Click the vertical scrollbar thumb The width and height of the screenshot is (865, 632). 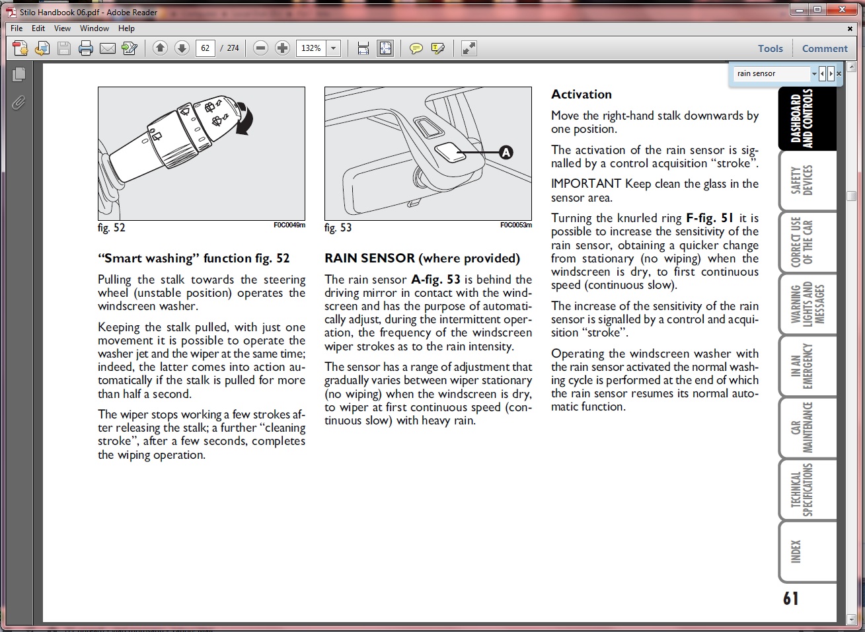click(x=852, y=196)
